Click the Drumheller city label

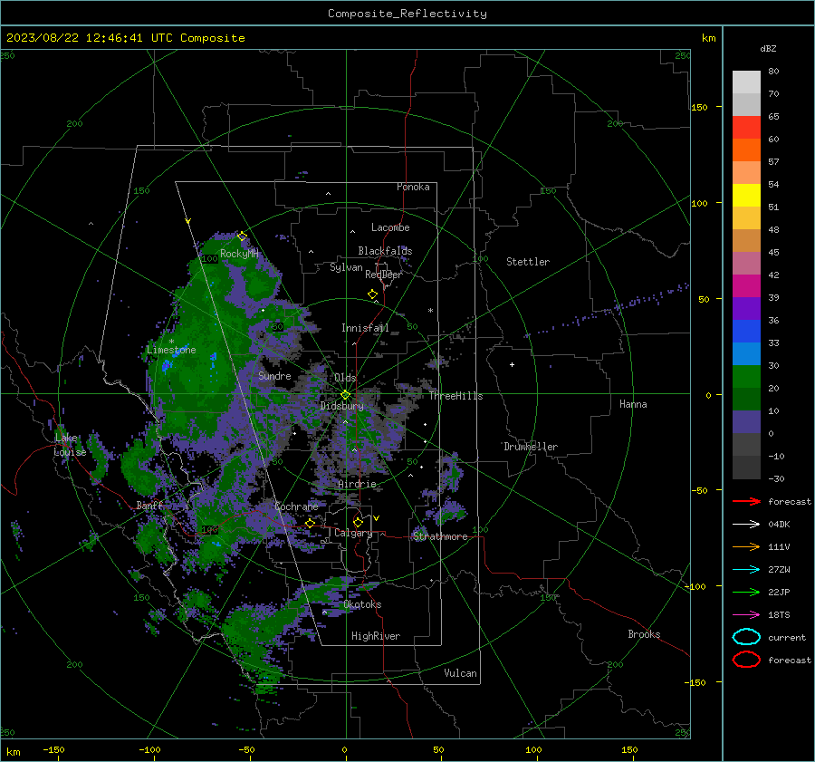(x=531, y=447)
